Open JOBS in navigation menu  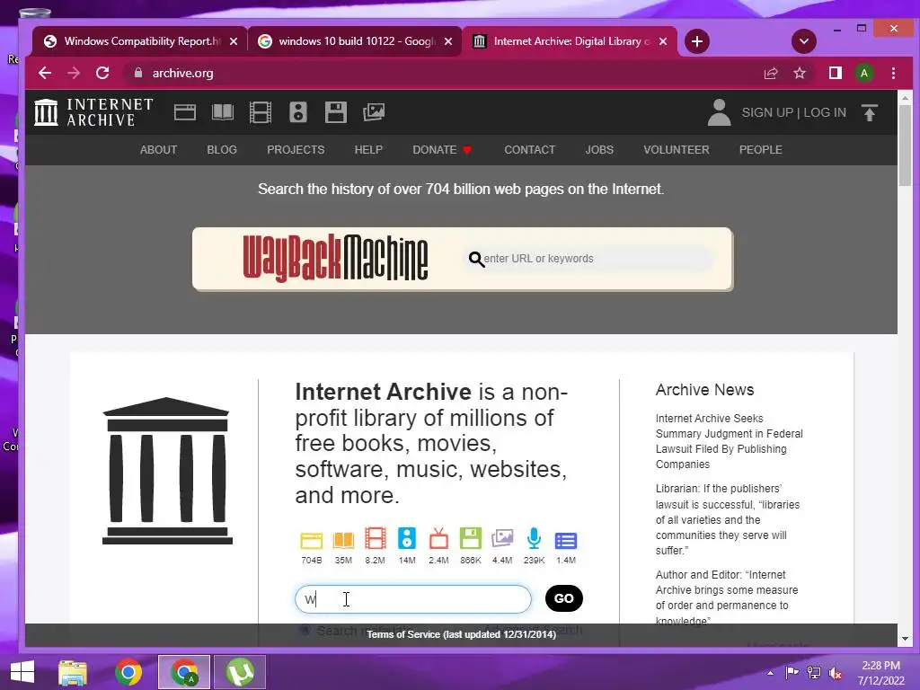(599, 150)
